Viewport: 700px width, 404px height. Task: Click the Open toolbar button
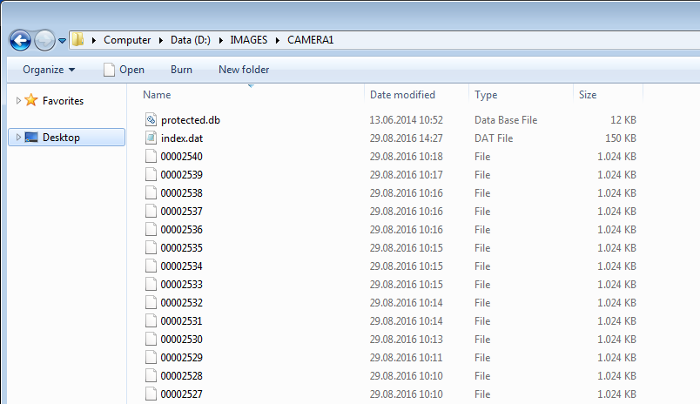(123, 70)
